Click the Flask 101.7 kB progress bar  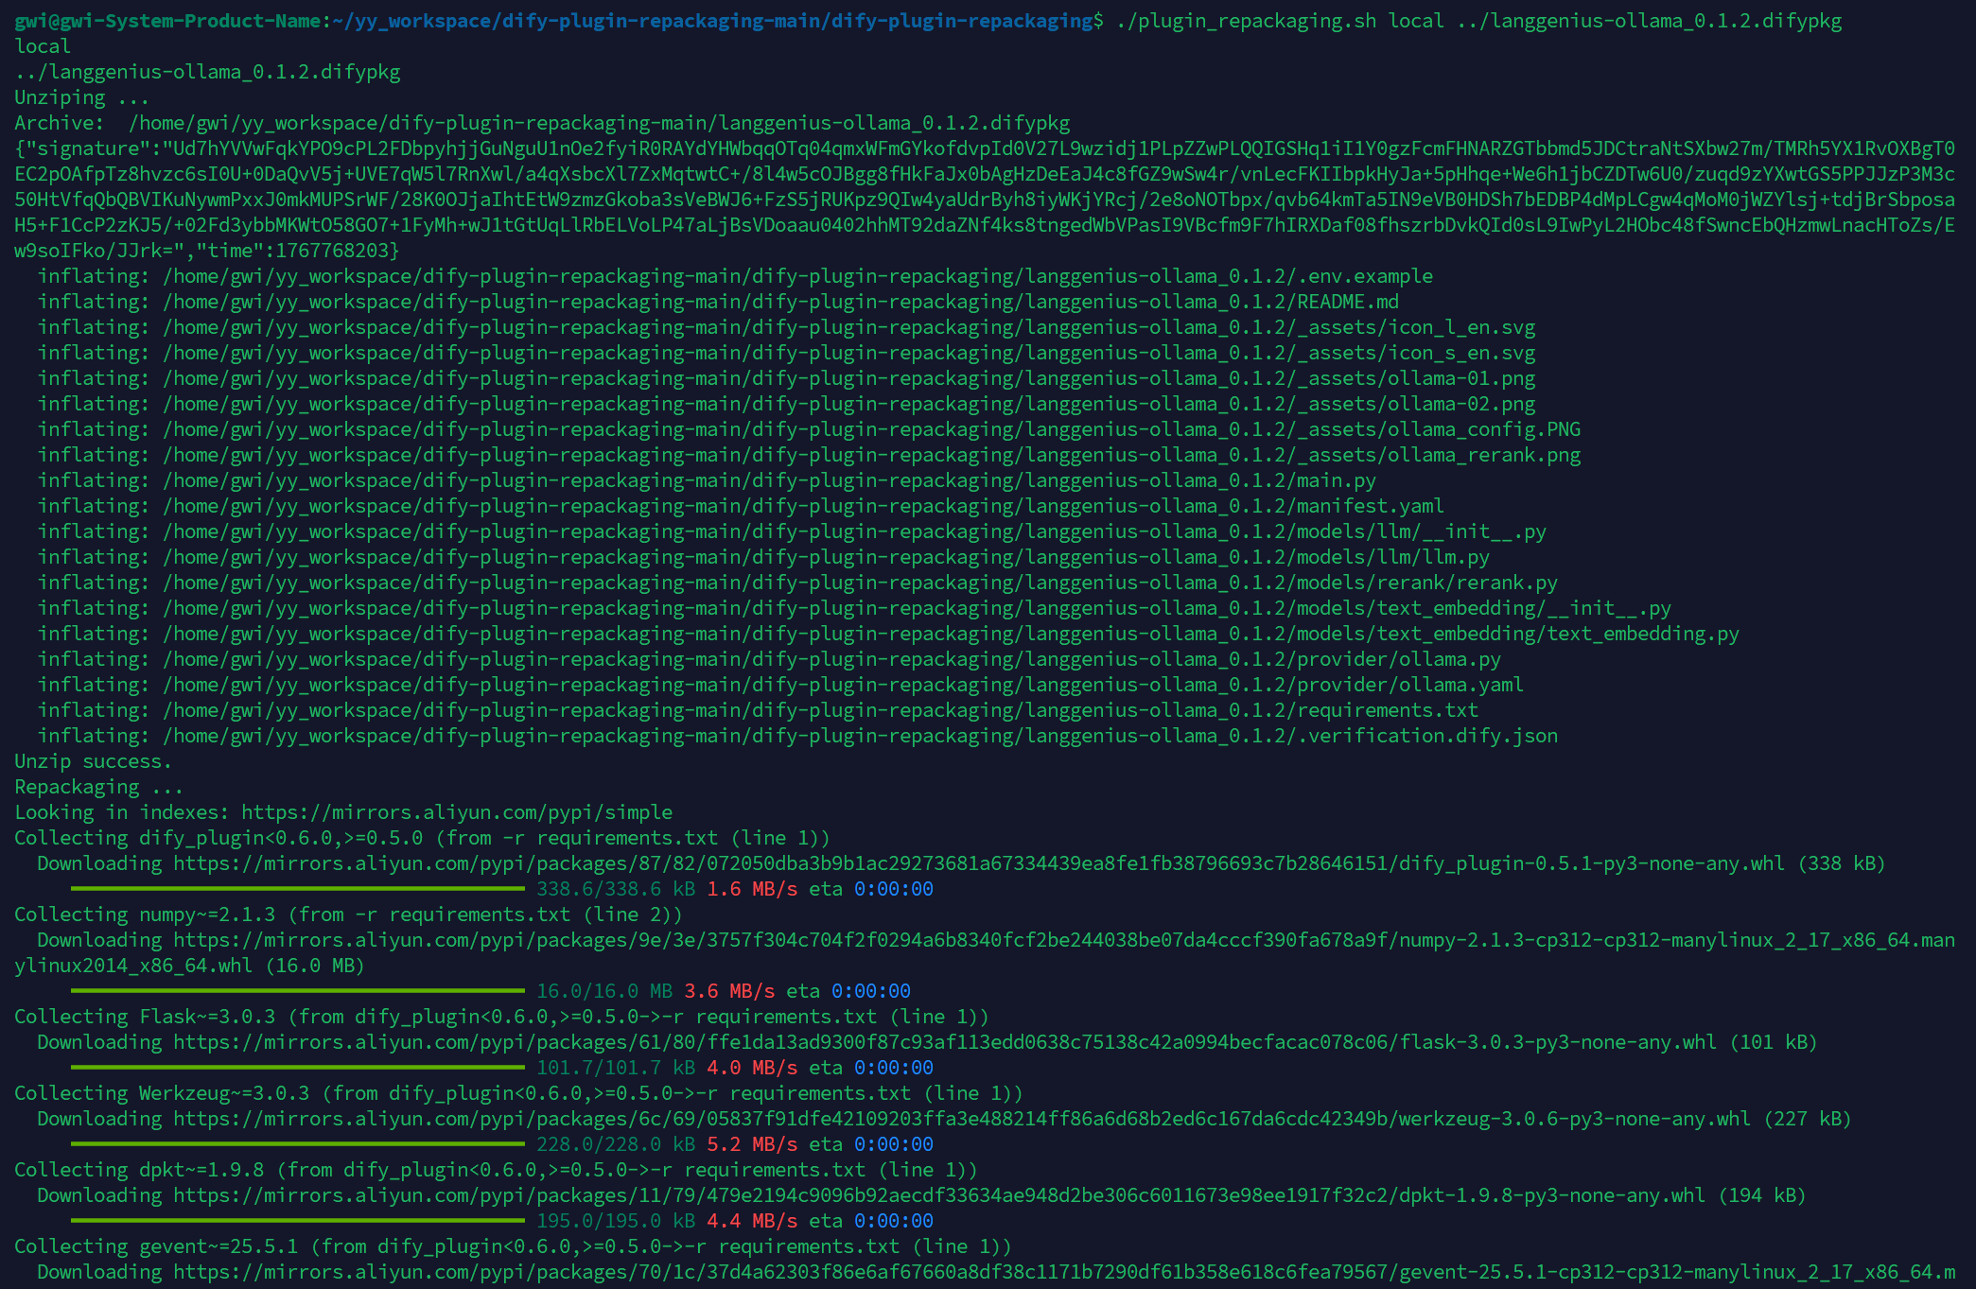point(297,1068)
